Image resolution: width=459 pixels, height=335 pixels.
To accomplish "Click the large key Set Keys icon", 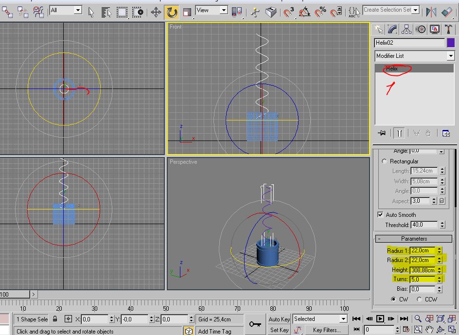I will pyautogui.click(x=255, y=324).
